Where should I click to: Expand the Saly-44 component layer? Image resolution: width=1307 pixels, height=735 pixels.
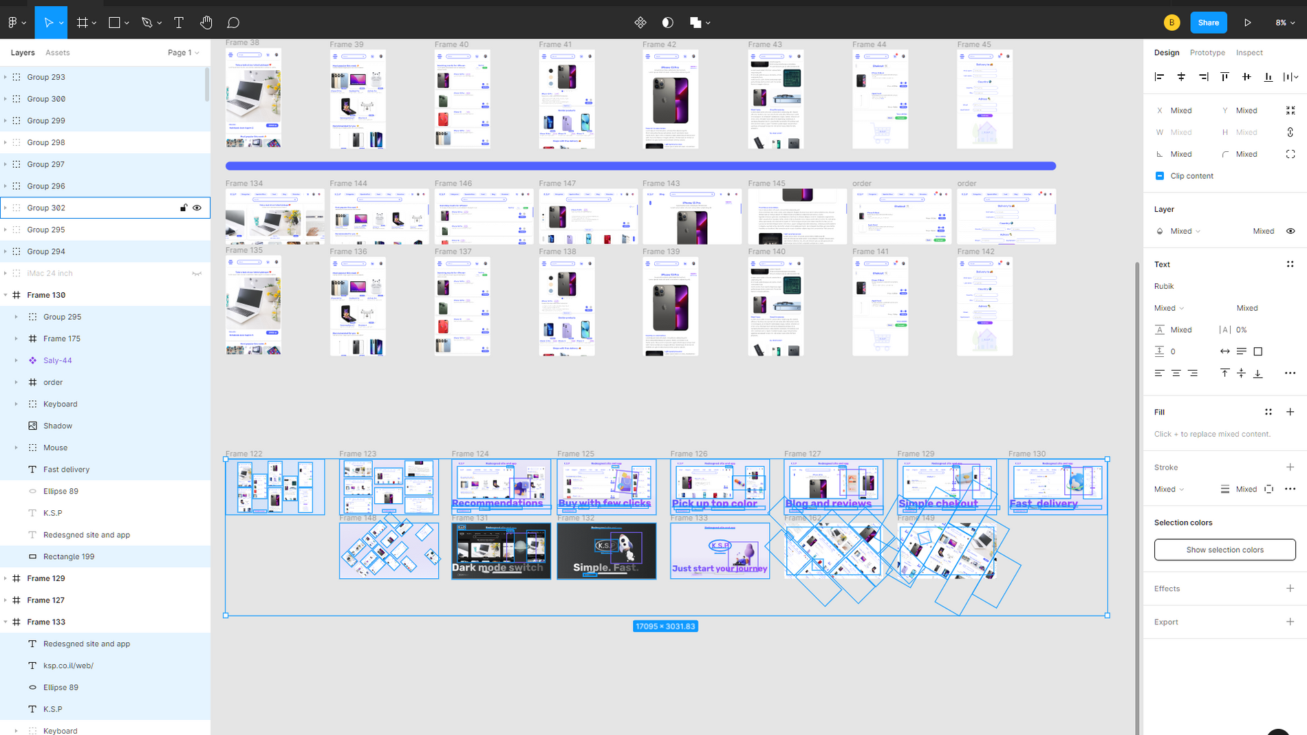tap(17, 360)
